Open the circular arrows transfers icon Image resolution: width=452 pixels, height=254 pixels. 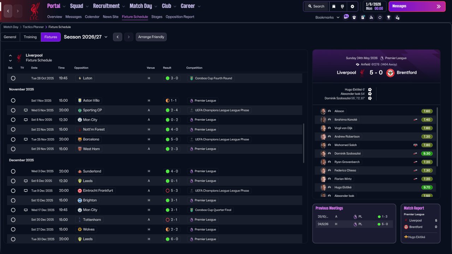(x=380, y=17)
